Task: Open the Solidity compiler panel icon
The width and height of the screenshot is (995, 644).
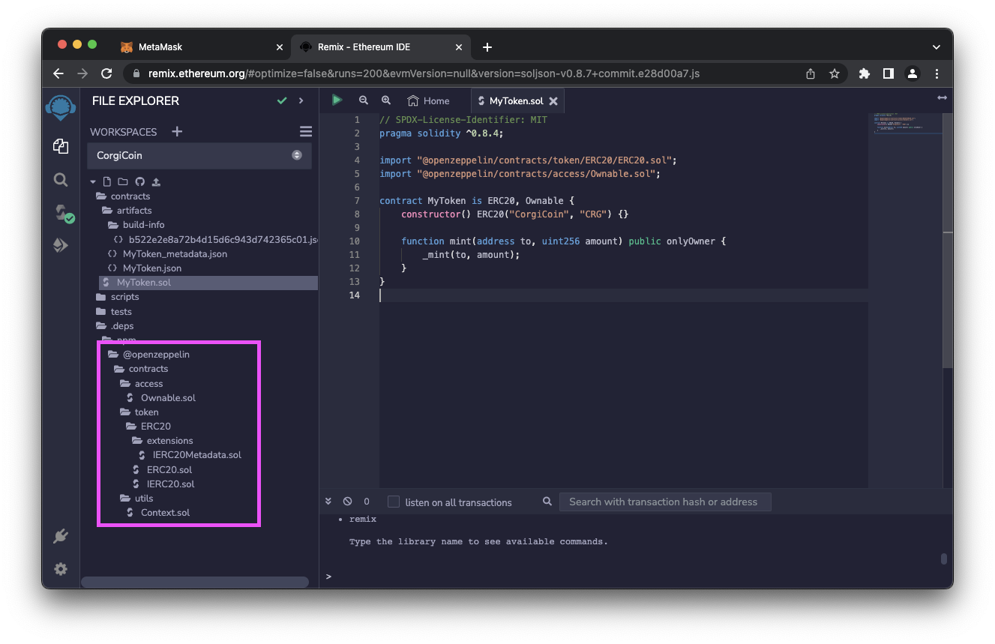Action: (x=62, y=213)
